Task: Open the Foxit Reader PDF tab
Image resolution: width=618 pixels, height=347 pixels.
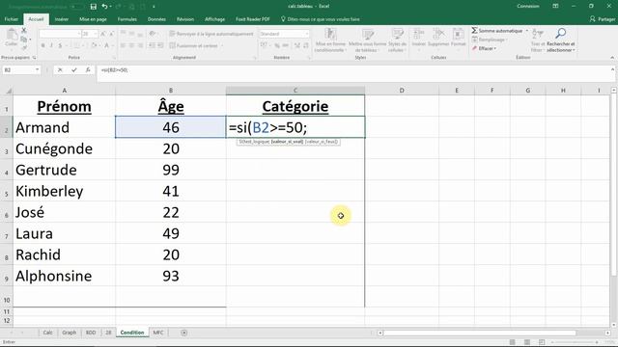Action: (x=253, y=19)
